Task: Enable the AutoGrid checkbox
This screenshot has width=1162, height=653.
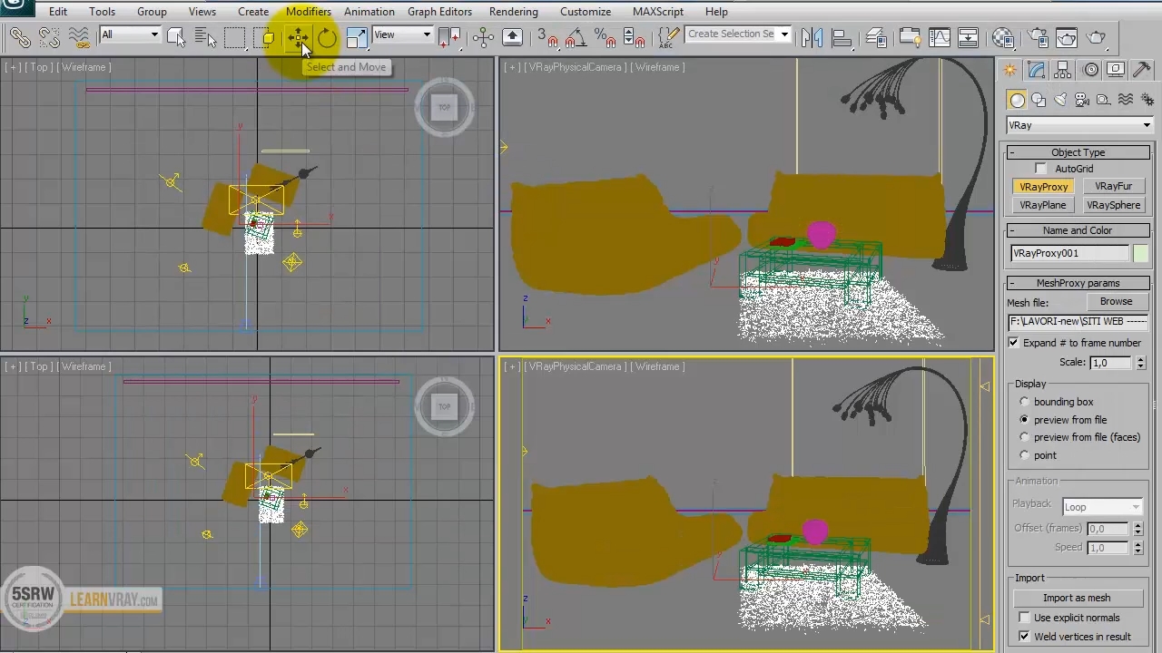Action: click(x=1041, y=169)
